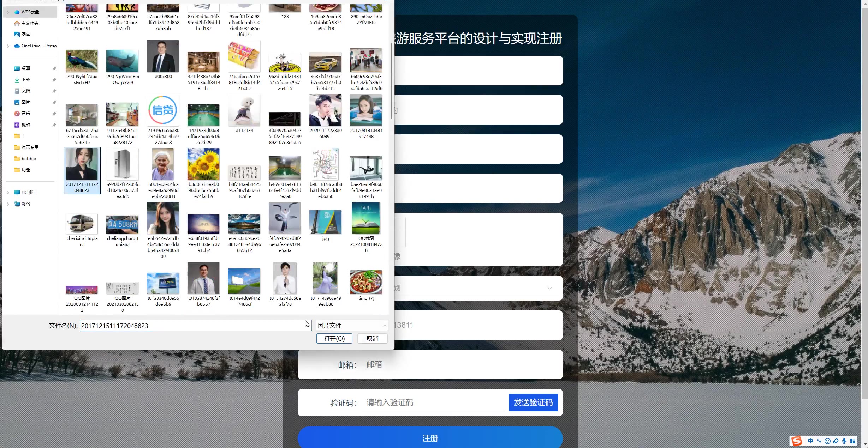This screenshot has width=868, height=448.
Task: Click the 邮箱 email input field
Action: coord(459,364)
